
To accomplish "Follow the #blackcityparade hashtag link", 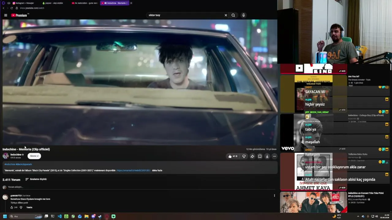I will click(x=24, y=164).
